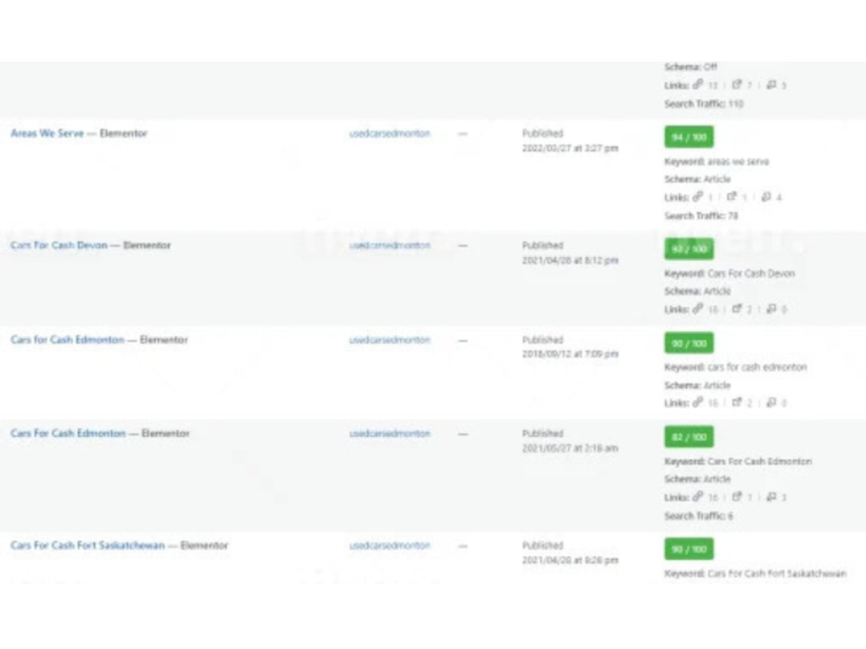The width and height of the screenshot is (866, 649).
Task: Click the 'Search Traffic: 110' text
Action: (x=703, y=104)
